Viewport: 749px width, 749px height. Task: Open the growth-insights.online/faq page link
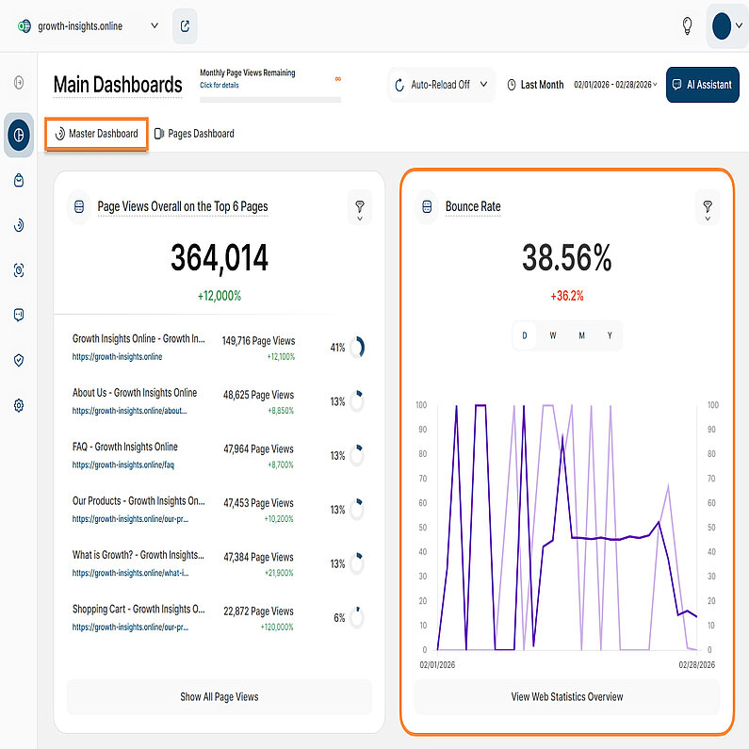click(x=123, y=465)
